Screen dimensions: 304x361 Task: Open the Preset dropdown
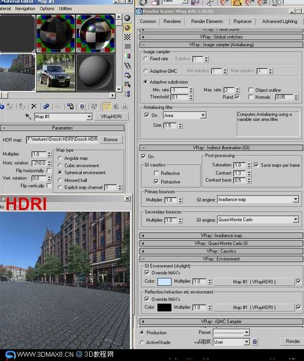247,332
